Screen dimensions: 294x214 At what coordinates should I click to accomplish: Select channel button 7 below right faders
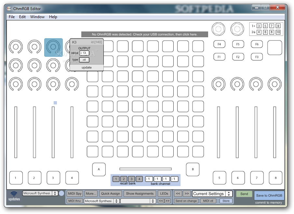click(257, 178)
